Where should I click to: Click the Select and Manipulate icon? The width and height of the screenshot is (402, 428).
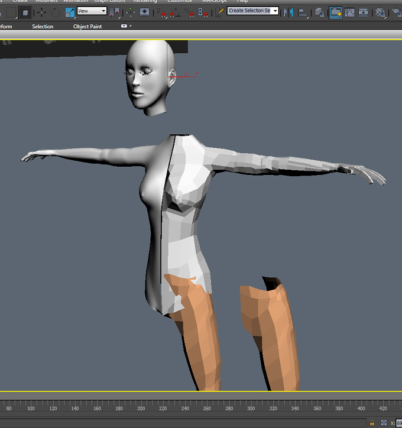(131, 12)
